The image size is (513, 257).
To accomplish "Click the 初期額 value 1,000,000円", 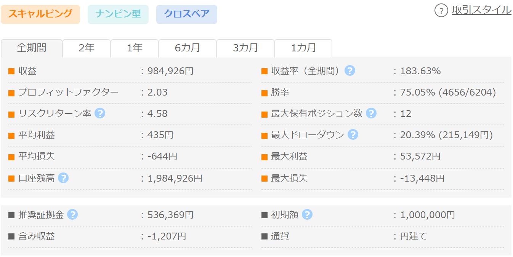I will (428, 215).
